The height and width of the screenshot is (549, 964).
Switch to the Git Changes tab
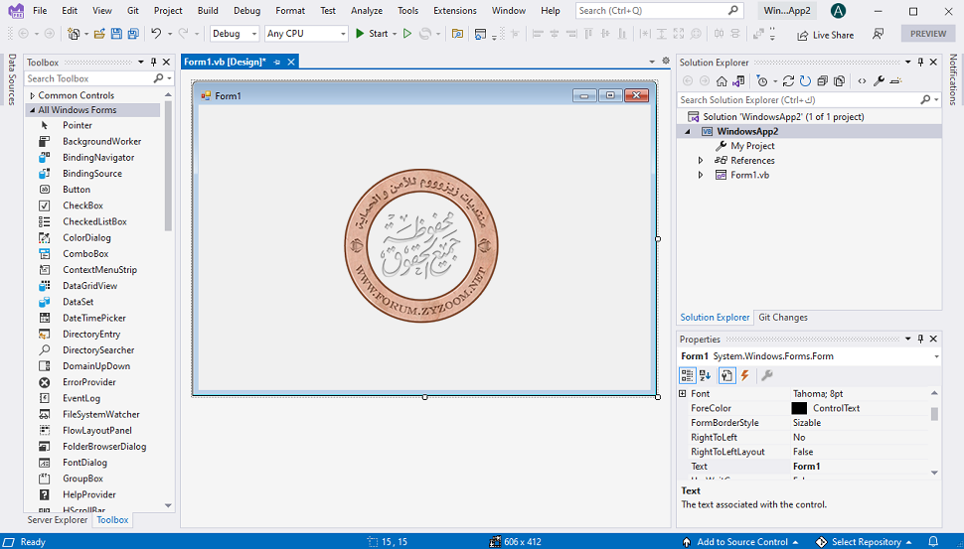[783, 318]
